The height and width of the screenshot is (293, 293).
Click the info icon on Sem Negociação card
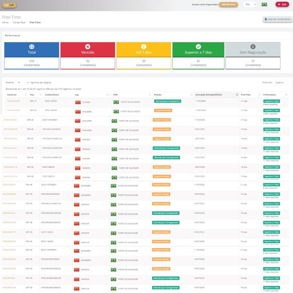(x=253, y=47)
